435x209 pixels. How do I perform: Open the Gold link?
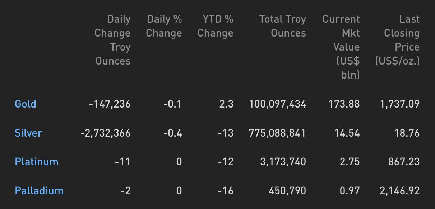coord(26,104)
